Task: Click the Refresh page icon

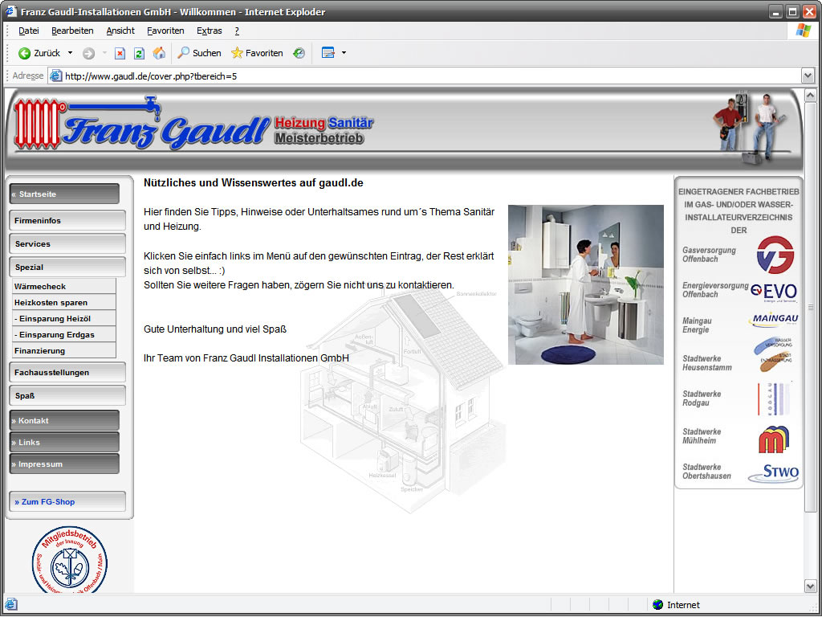Action: (139, 53)
